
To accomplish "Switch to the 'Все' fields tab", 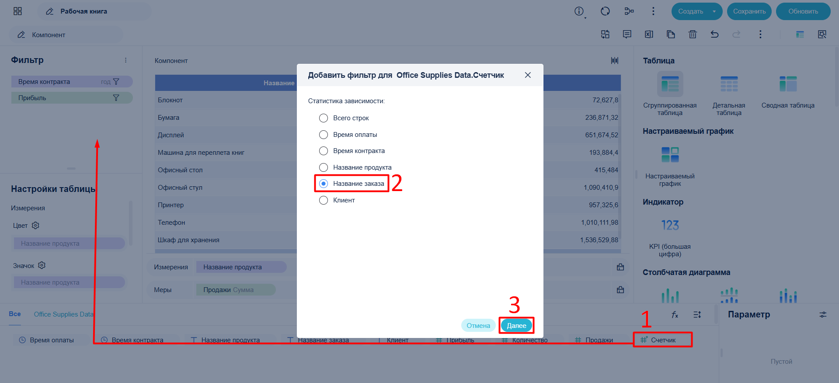I will [x=15, y=314].
